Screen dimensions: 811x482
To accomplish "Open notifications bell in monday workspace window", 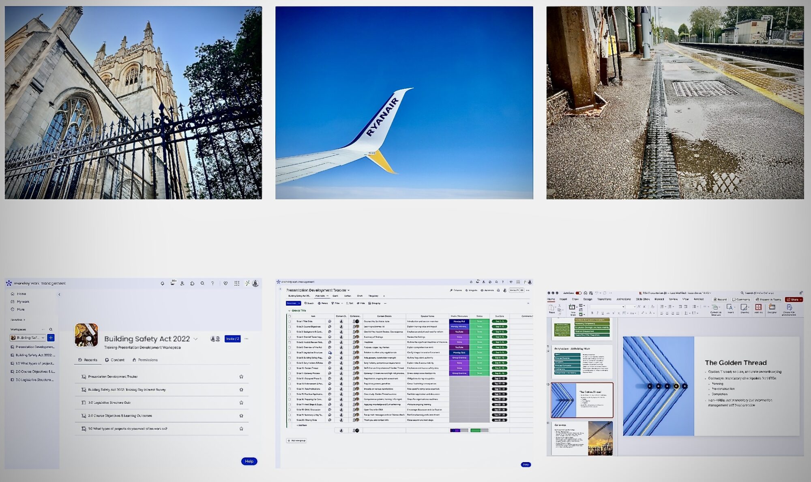I will [x=162, y=283].
